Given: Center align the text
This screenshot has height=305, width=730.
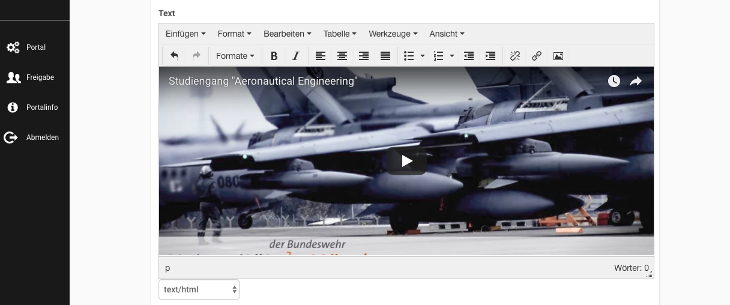Looking at the screenshot, I should point(342,56).
